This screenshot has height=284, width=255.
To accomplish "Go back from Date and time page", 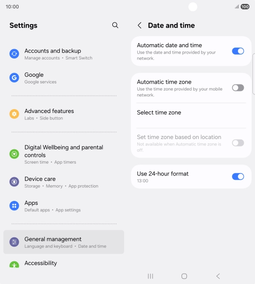I will tap(140, 26).
